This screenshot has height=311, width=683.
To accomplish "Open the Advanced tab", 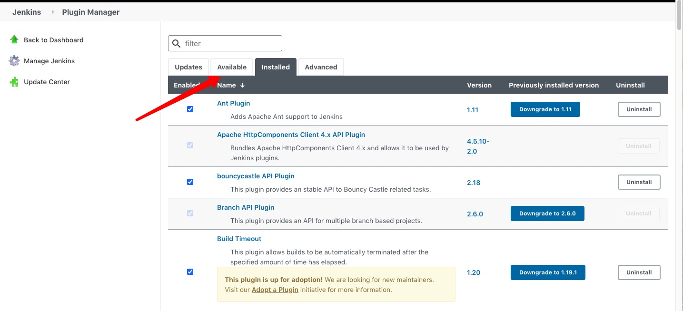I will click(x=321, y=67).
